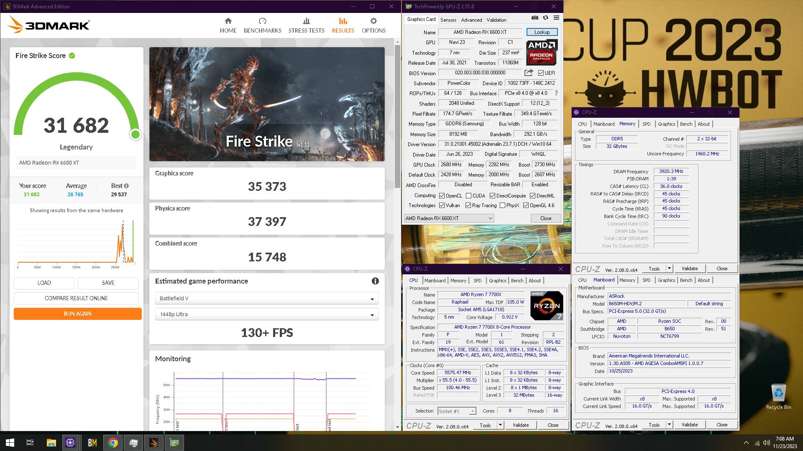
Task: Click the LOAD button in 3DMark
Action: point(44,283)
